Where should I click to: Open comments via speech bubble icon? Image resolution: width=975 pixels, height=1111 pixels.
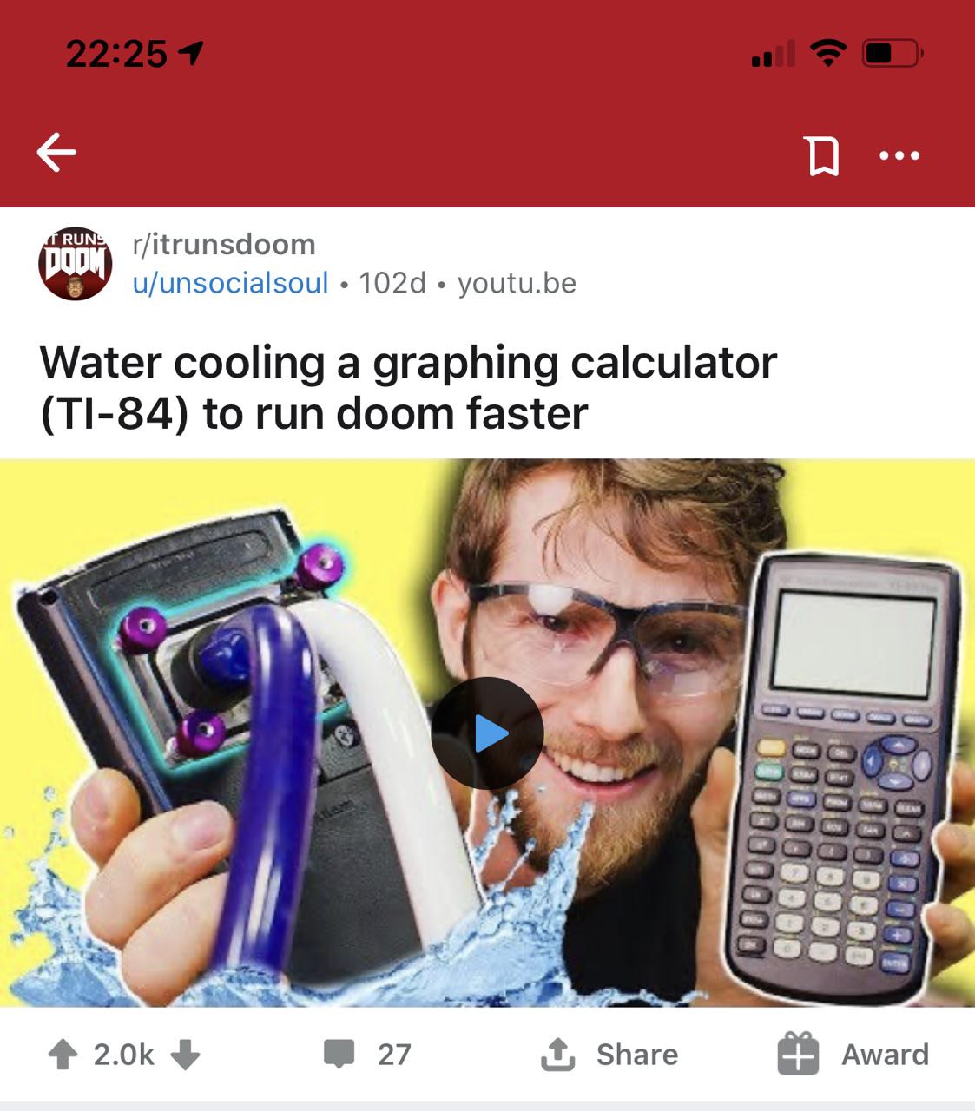point(339,1054)
